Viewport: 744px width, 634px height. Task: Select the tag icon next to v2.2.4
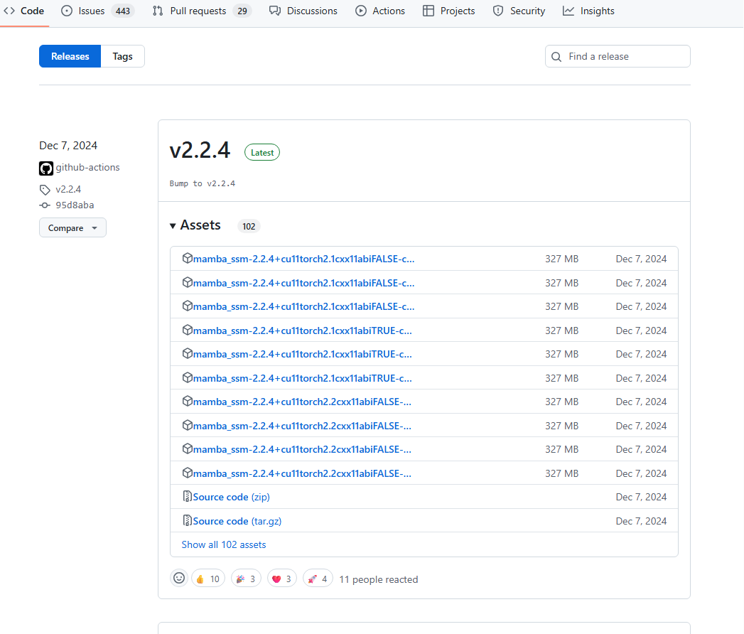45,189
